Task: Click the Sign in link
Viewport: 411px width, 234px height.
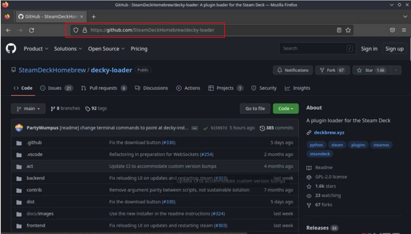Action: click(369, 49)
